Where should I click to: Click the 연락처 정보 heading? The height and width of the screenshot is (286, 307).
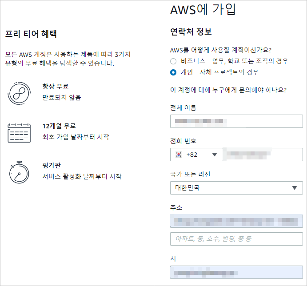tap(191, 32)
